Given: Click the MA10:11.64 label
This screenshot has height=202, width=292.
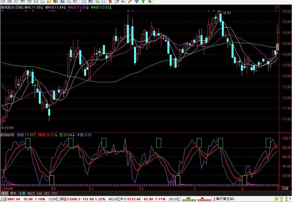Looking at the screenshot, I should tap(54, 7).
